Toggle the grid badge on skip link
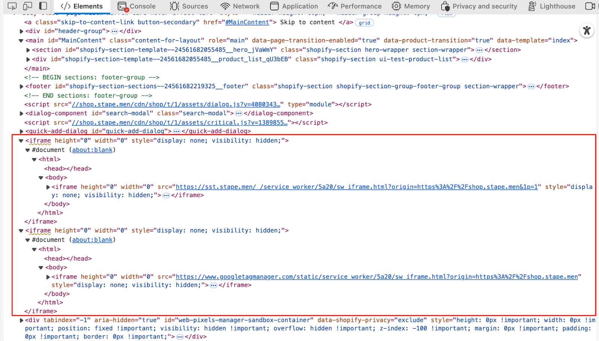This screenshot has width=599, height=341. pyautogui.click(x=364, y=23)
